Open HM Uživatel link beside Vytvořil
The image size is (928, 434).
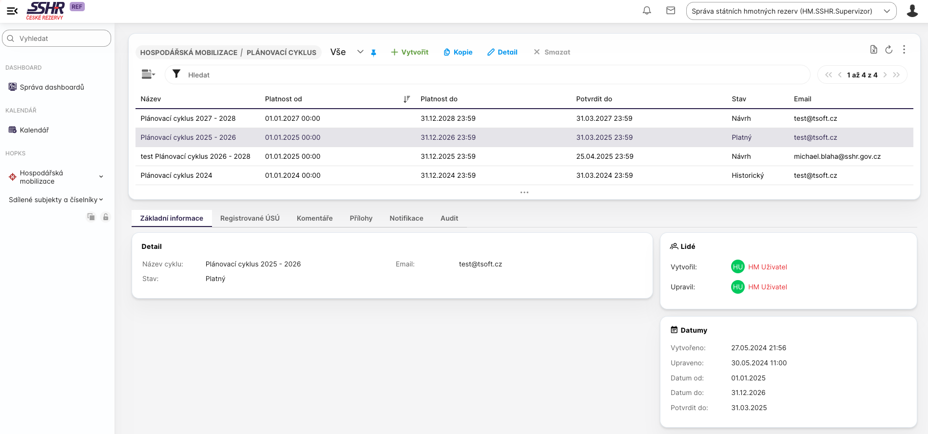tap(767, 267)
